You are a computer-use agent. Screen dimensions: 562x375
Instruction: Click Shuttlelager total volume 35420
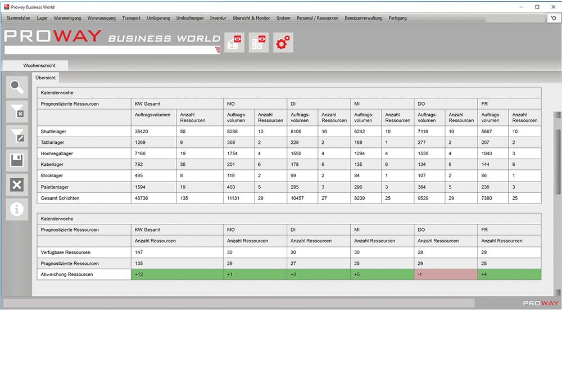[x=141, y=132]
